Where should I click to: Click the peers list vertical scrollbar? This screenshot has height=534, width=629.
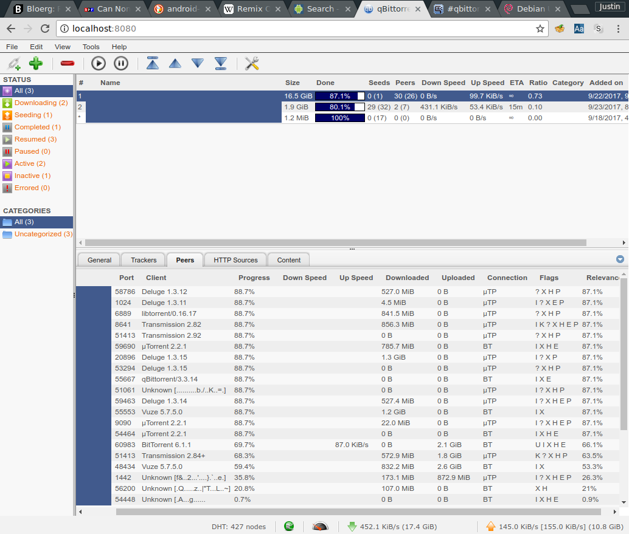click(624, 354)
